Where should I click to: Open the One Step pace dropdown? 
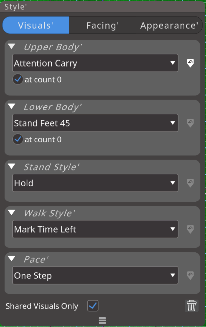[95, 275]
